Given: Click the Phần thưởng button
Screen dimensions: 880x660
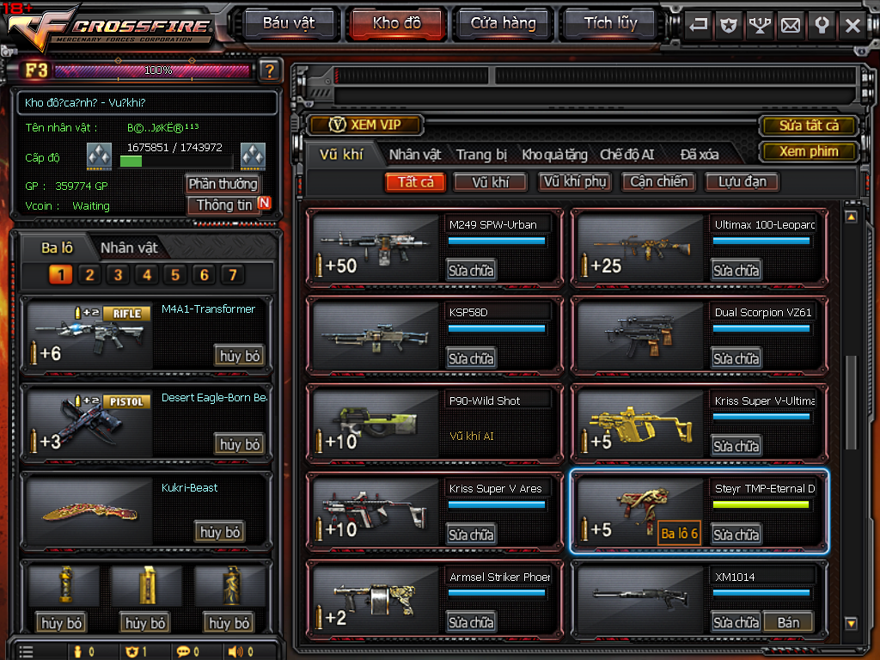Looking at the screenshot, I should click(x=223, y=184).
